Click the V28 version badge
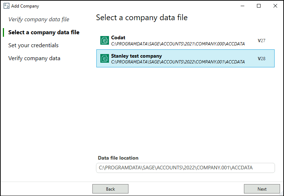 click(x=262, y=58)
